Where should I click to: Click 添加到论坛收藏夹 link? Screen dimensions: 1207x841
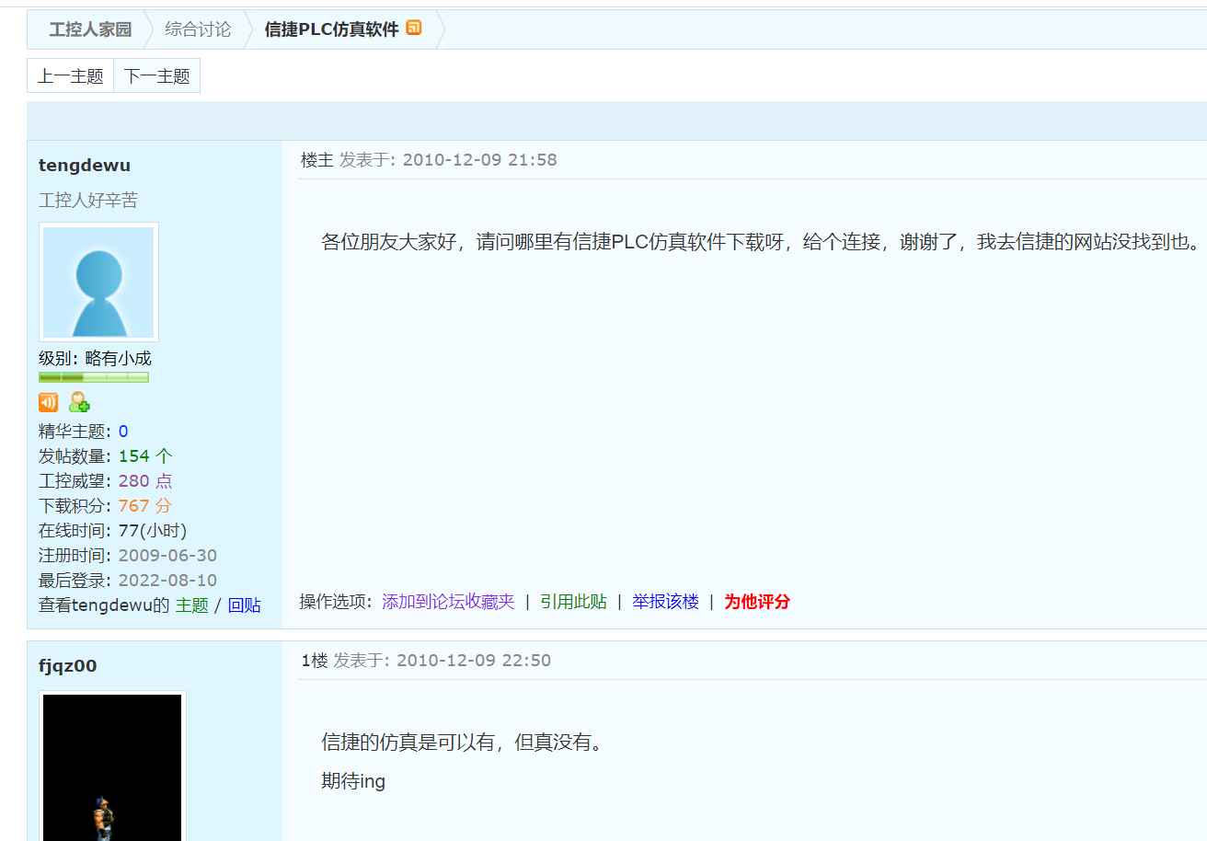pos(448,602)
